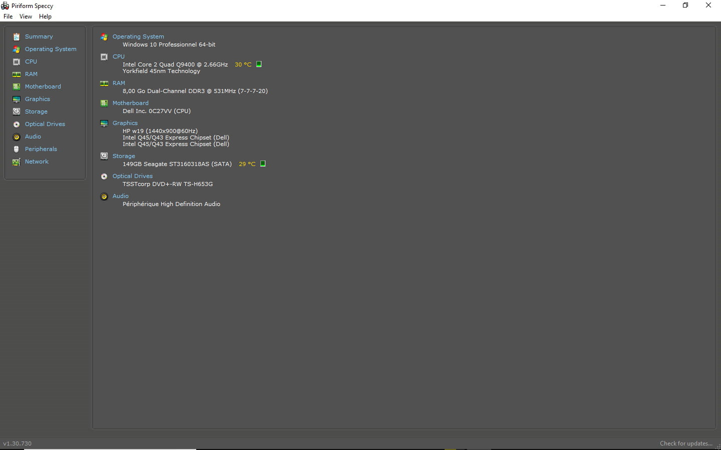This screenshot has height=450, width=721.
Task: Show RAM details from sidebar
Action: [31, 74]
